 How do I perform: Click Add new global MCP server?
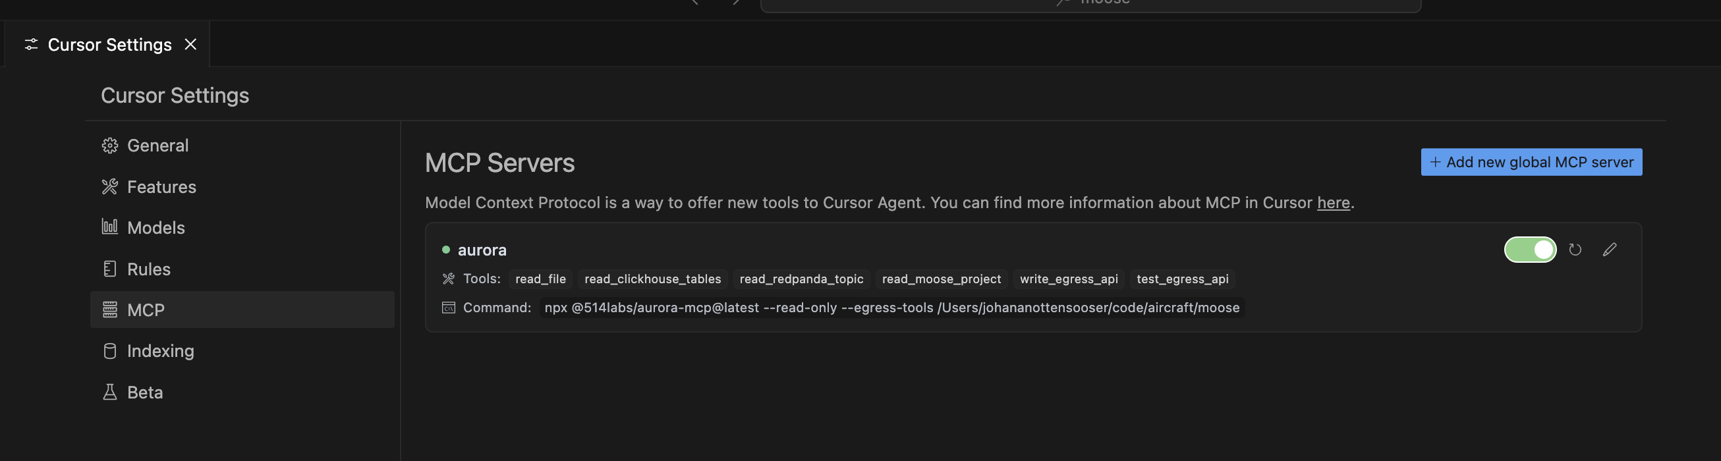click(1531, 162)
